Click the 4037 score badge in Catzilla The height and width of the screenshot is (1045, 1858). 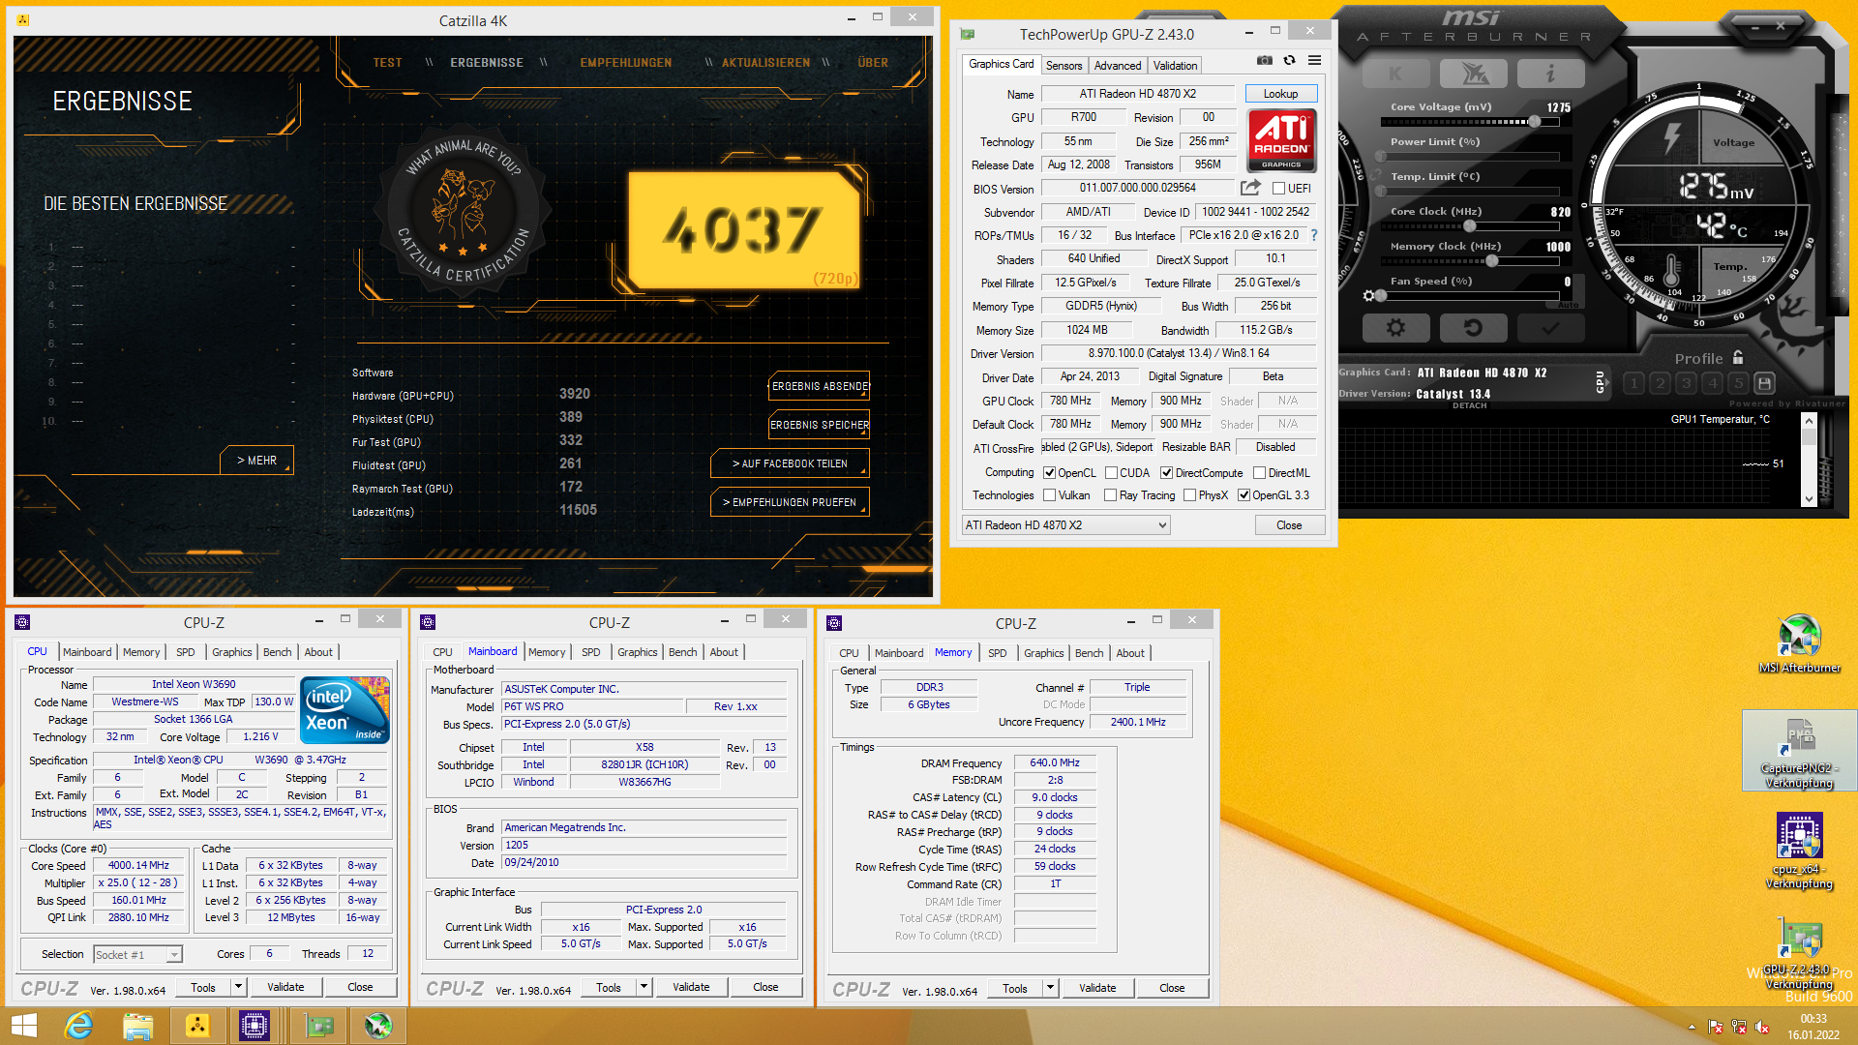(744, 230)
